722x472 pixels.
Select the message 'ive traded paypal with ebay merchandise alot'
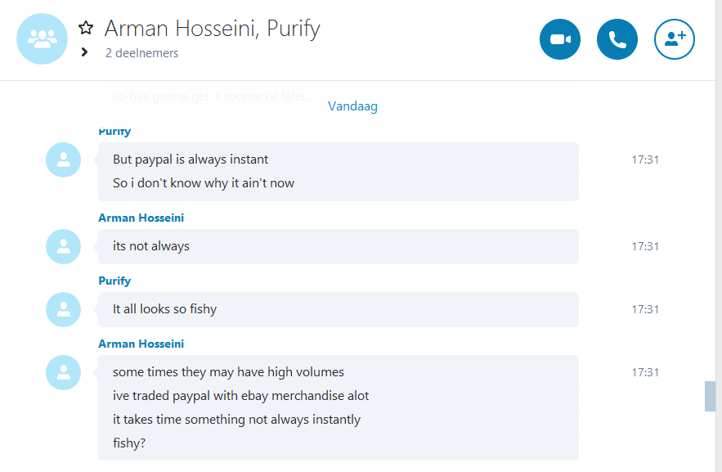[x=241, y=396]
